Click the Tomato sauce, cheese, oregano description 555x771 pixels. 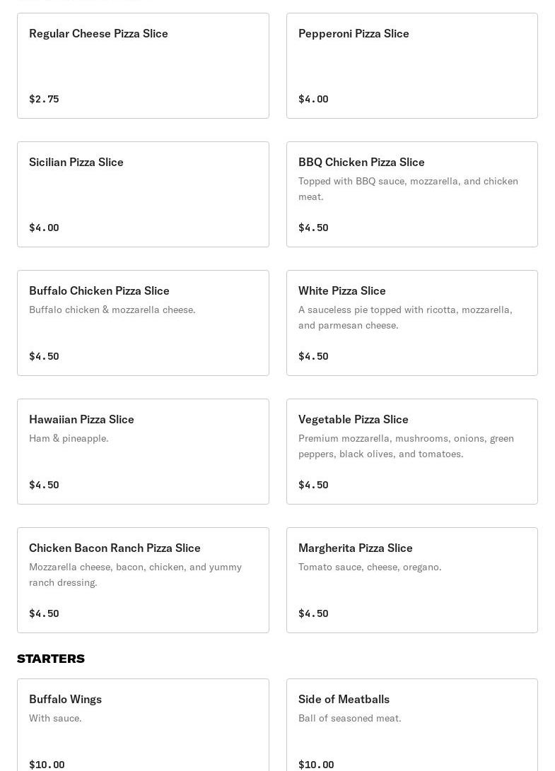pyautogui.click(x=370, y=567)
